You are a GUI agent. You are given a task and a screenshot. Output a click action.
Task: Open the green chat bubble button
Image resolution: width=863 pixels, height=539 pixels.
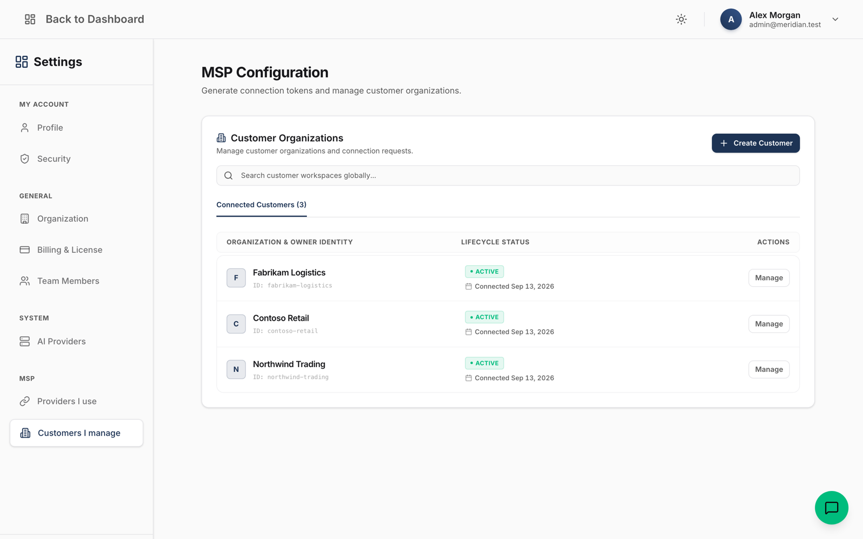click(x=831, y=508)
